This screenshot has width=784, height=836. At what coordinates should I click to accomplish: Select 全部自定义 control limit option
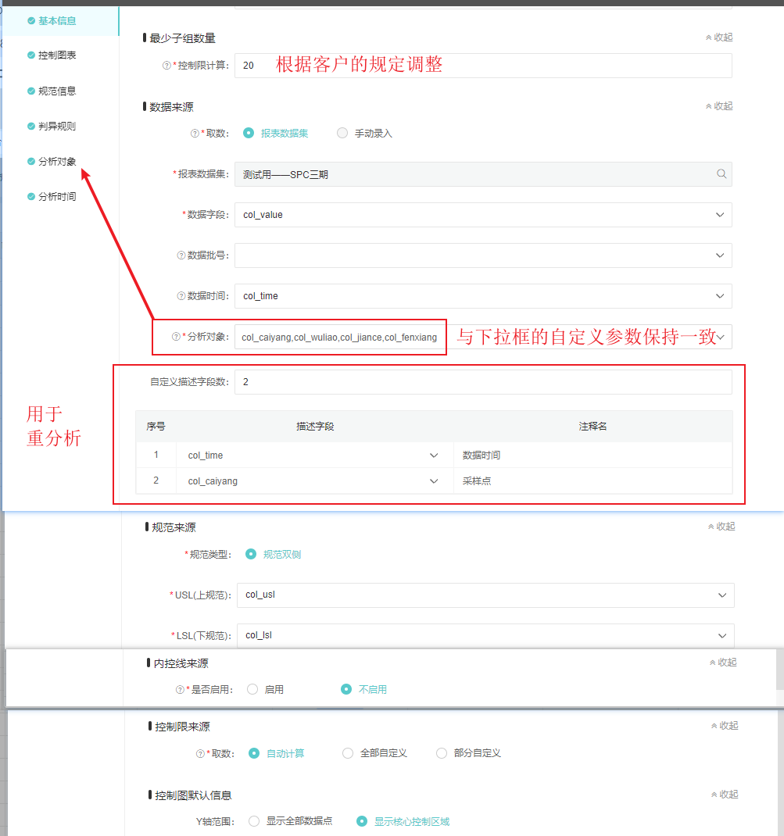[348, 753]
